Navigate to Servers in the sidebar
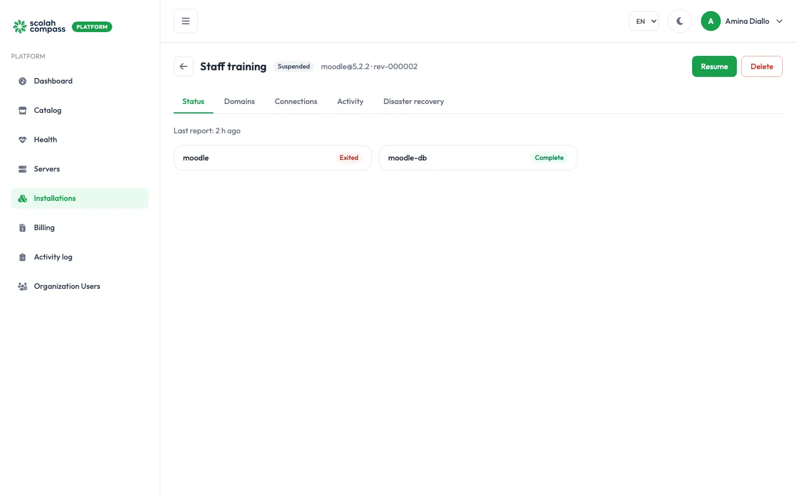The height and width of the screenshot is (498, 796). click(x=80, y=169)
